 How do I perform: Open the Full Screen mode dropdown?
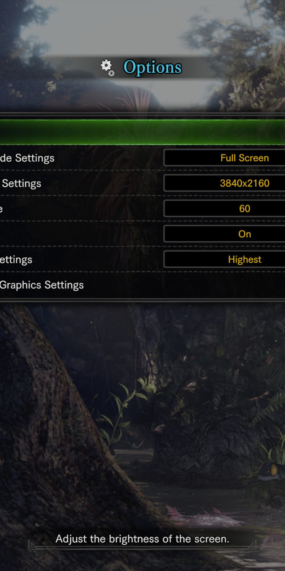(x=225, y=158)
